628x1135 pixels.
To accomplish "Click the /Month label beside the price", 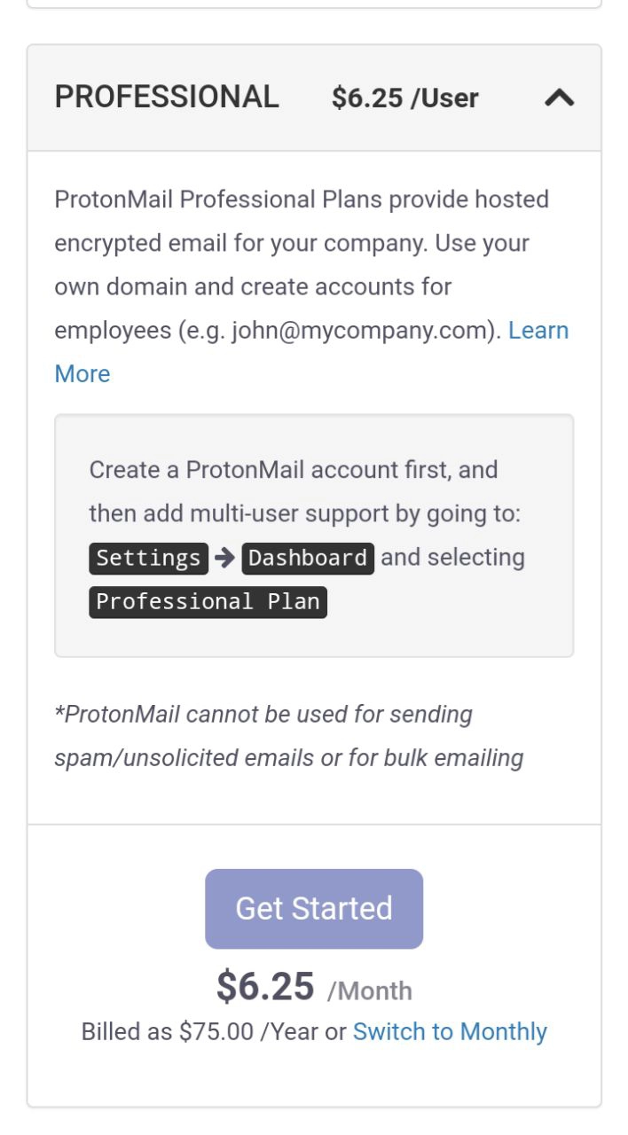I will point(369,990).
